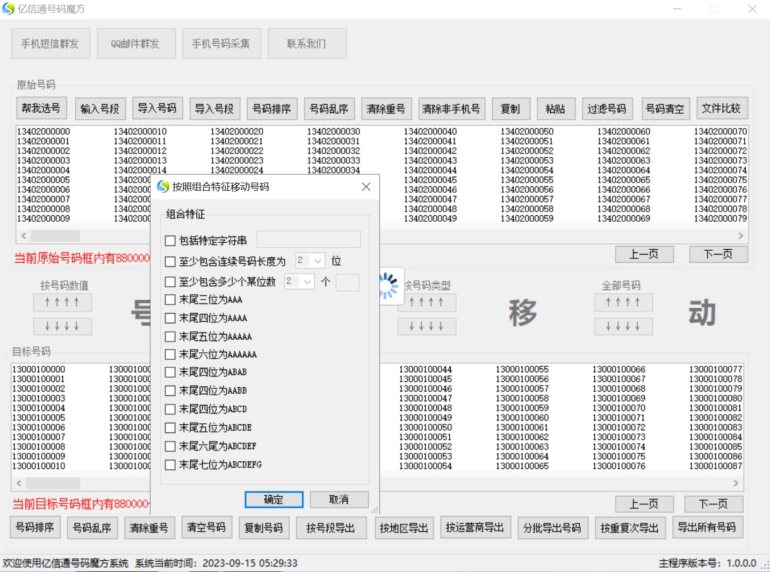The image size is (770, 572).
Task: Switch to the 手机号码采集 tab
Action: [221, 44]
